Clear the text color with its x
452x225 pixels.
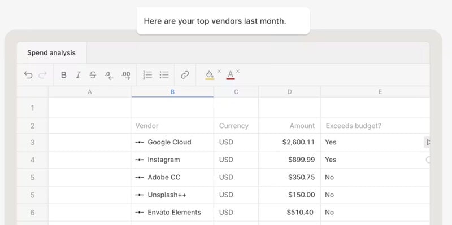pos(238,72)
